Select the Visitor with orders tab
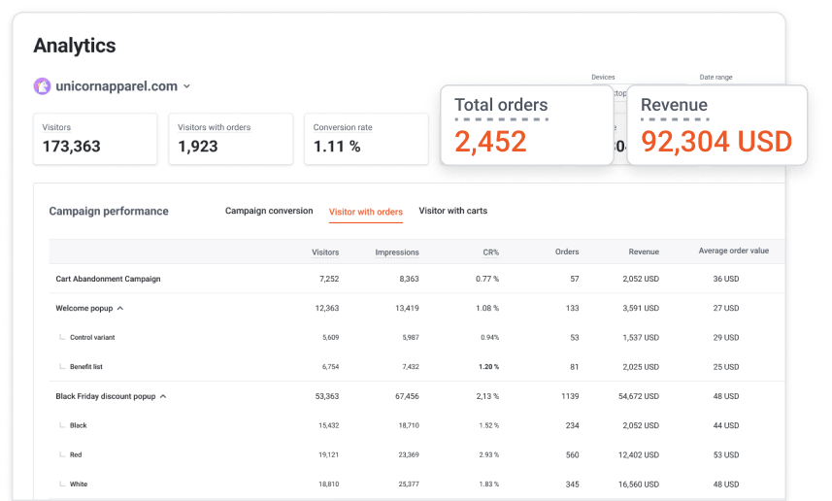832x501 pixels. 366,212
